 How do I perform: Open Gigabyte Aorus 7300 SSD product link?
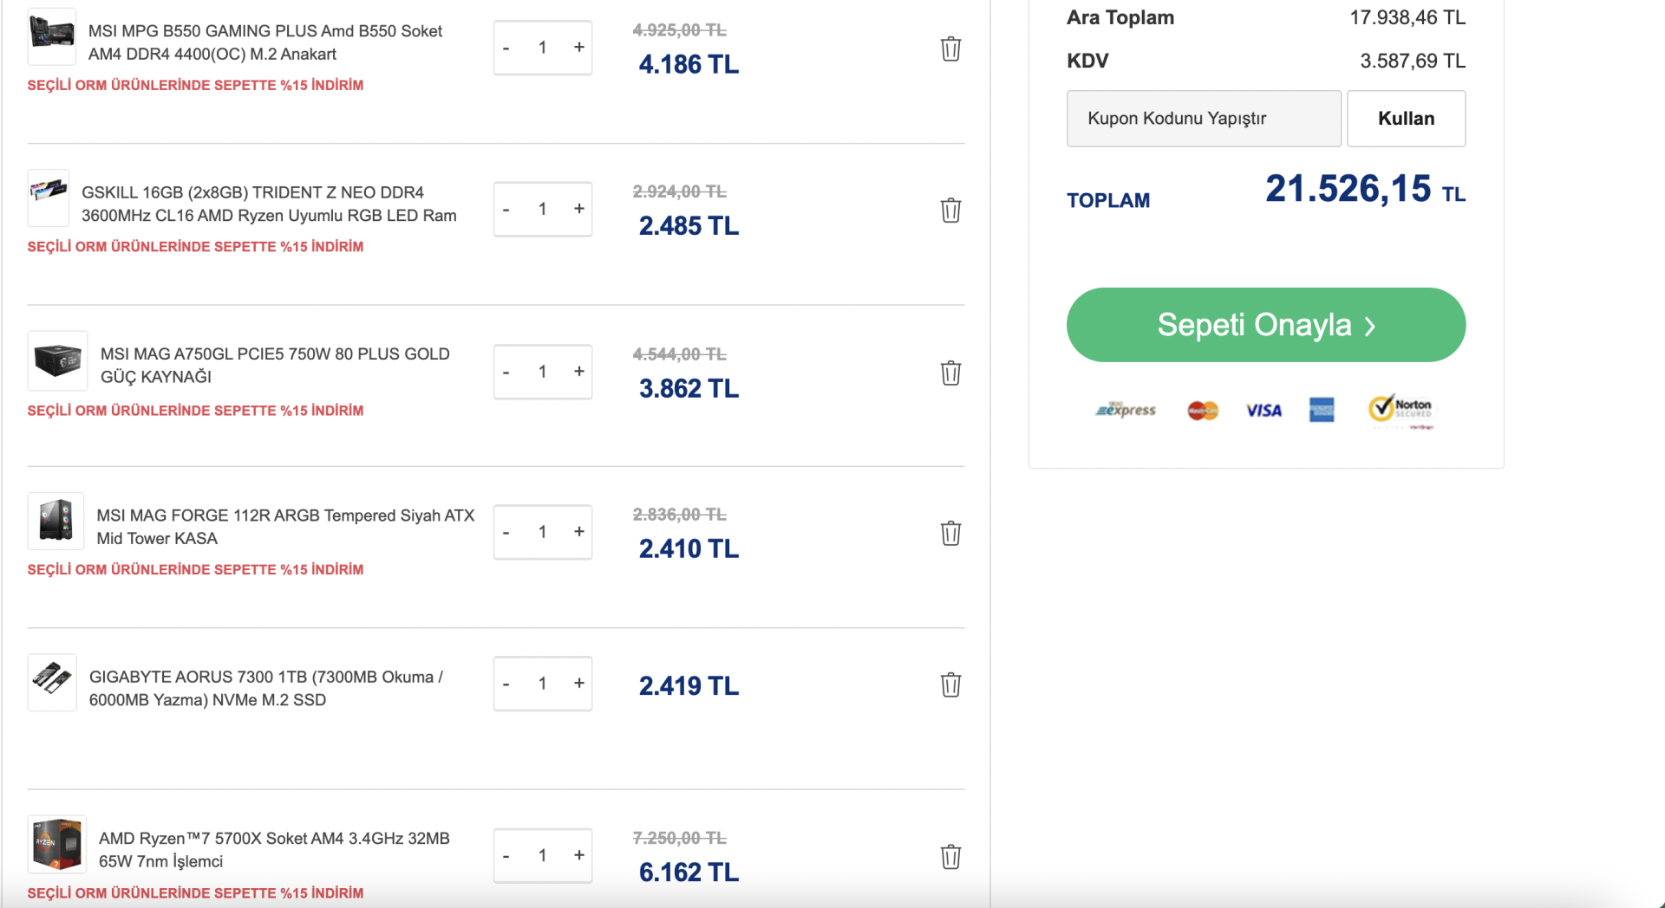(265, 688)
